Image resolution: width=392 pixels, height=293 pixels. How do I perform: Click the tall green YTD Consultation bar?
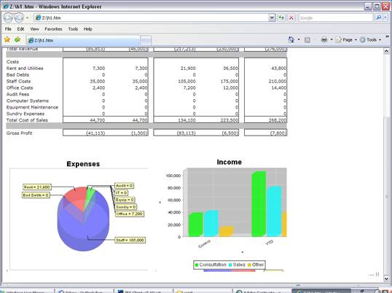[x=259, y=204]
